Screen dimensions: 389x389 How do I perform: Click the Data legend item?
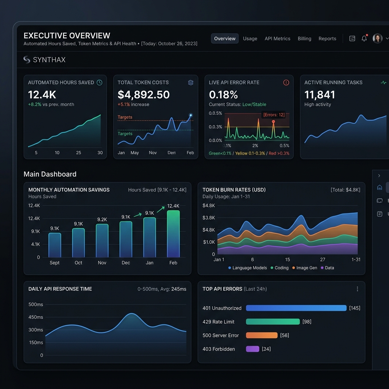click(327, 268)
